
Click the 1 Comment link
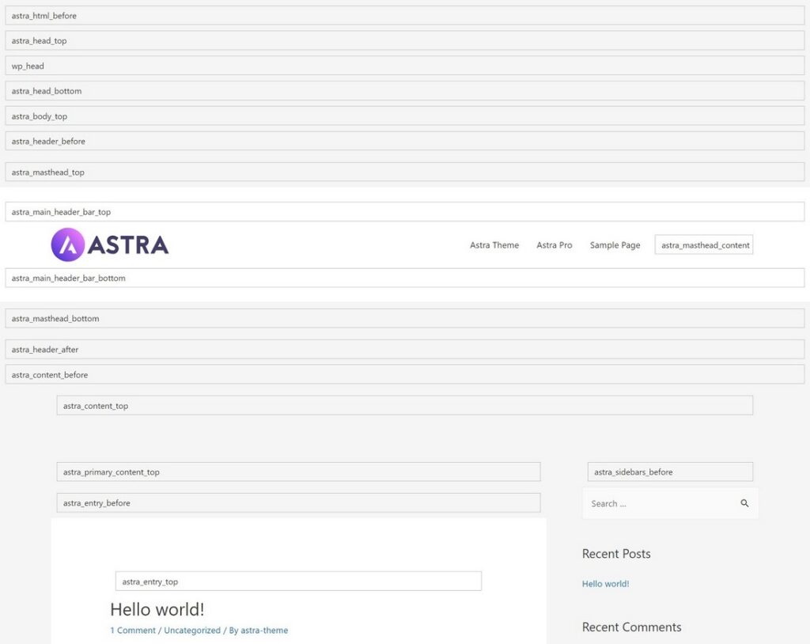tap(132, 630)
